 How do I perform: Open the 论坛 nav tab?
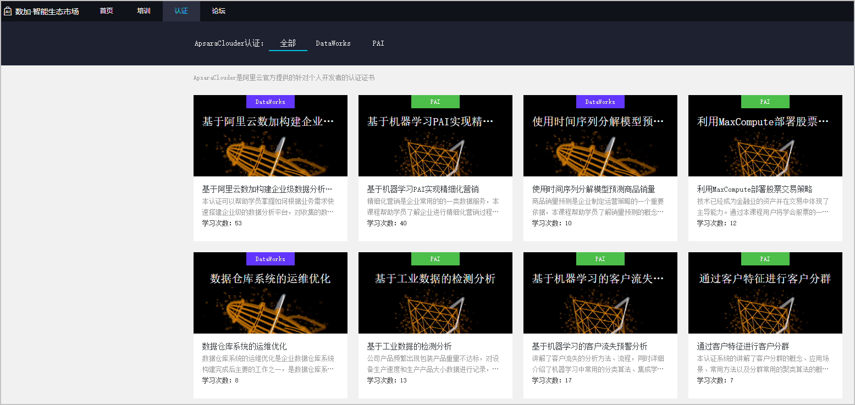tap(218, 11)
